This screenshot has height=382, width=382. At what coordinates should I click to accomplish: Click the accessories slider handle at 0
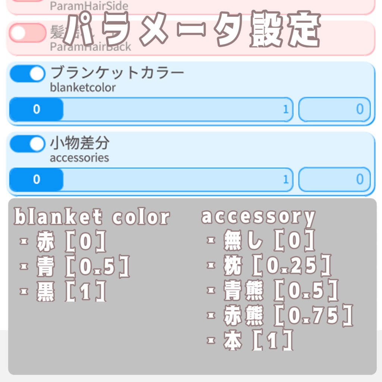coord(36,179)
